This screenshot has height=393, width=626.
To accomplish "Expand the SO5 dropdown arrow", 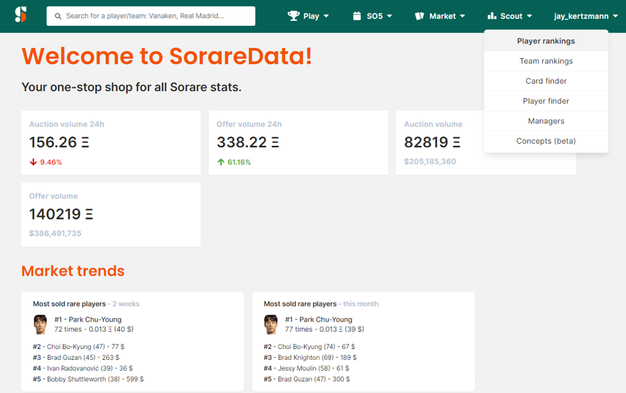I will [389, 16].
